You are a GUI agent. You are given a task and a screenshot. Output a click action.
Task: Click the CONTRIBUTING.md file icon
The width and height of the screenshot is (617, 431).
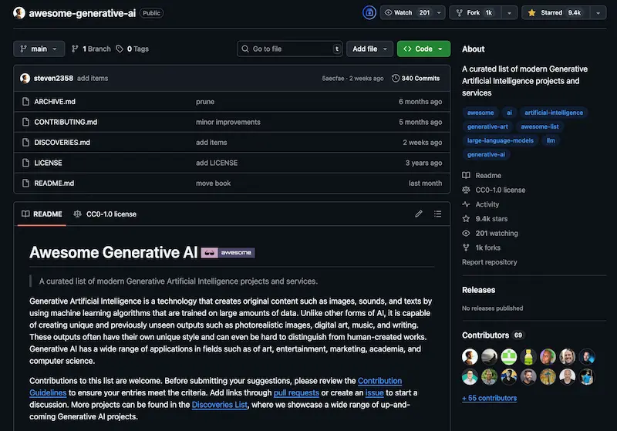click(25, 122)
